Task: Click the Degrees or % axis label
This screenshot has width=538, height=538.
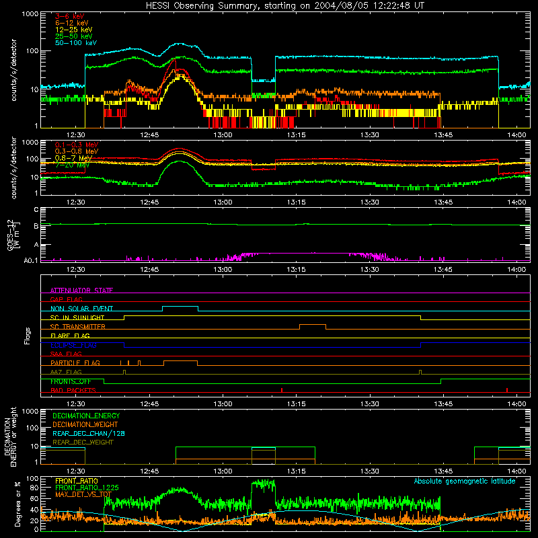Action: click(x=17, y=504)
